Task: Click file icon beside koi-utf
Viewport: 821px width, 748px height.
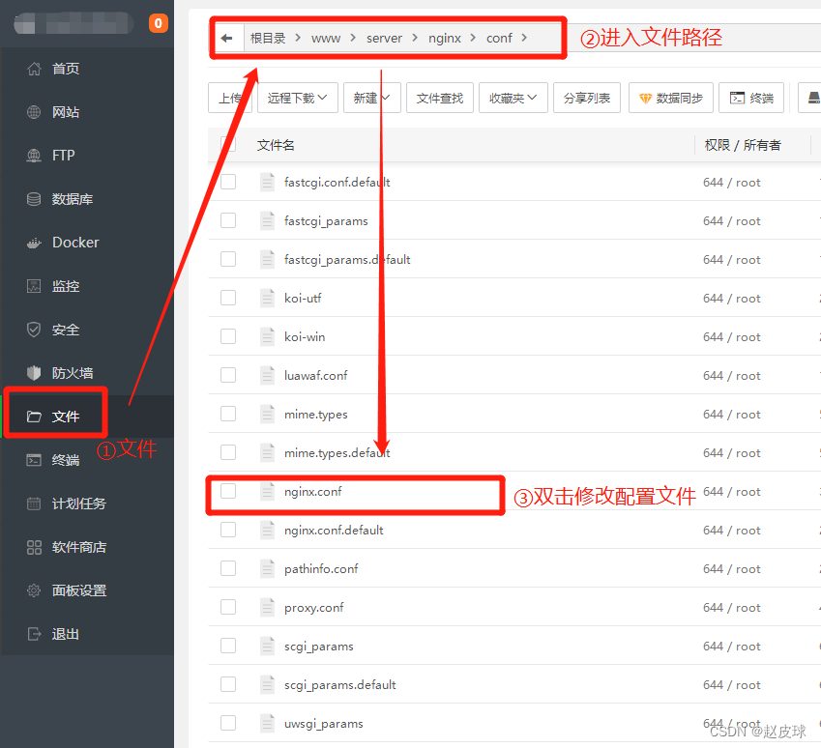Action: point(268,298)
